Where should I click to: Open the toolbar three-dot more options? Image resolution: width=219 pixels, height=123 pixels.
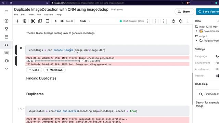(x=188, y=21)
